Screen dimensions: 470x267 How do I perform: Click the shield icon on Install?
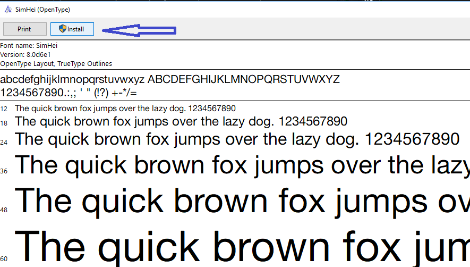pyautogui.click(x=62, y=29)
